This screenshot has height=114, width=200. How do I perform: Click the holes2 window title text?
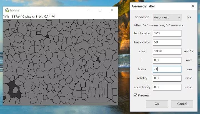pos(15,10)
